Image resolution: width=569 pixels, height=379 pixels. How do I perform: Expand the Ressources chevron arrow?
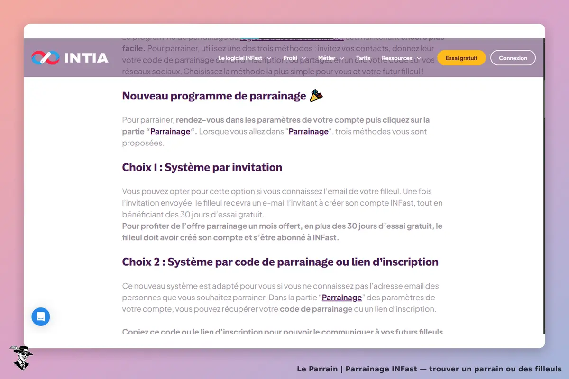pyautogui.click(x=418, y=59)
